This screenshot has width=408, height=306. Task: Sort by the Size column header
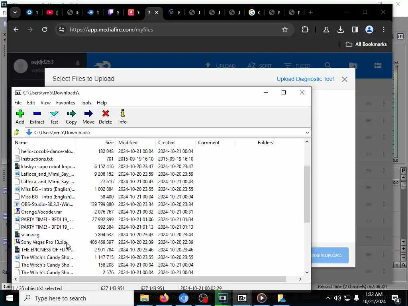[96, 143]
